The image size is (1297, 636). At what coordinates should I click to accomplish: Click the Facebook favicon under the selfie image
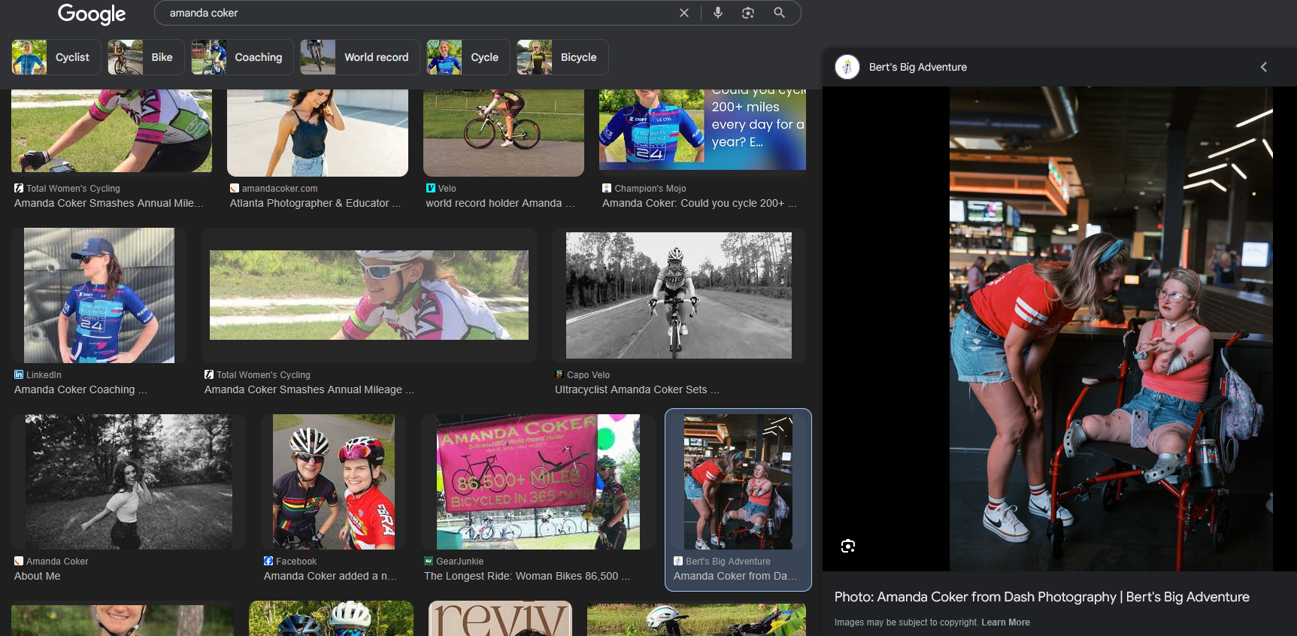(268, 561)
